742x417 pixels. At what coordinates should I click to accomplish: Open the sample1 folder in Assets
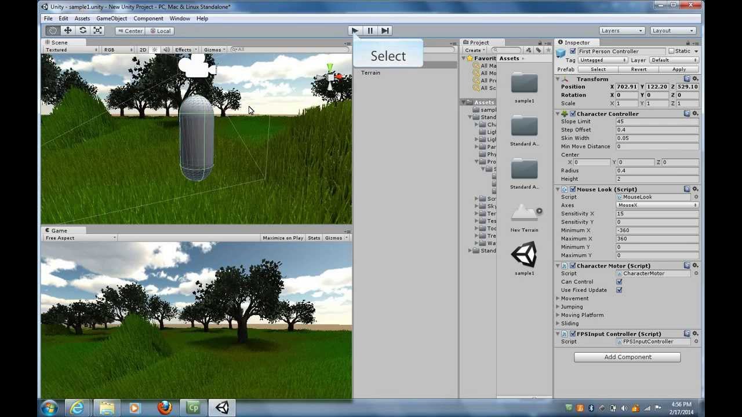[525, 88]
